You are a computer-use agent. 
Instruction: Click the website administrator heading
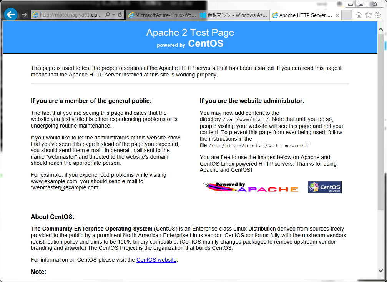[x=252, y=101]
